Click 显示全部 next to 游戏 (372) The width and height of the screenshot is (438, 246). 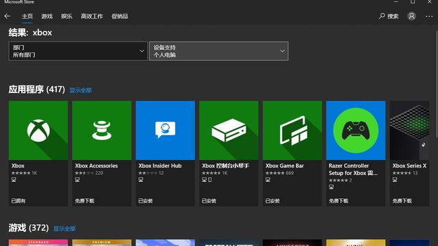[x=64, y=228]
